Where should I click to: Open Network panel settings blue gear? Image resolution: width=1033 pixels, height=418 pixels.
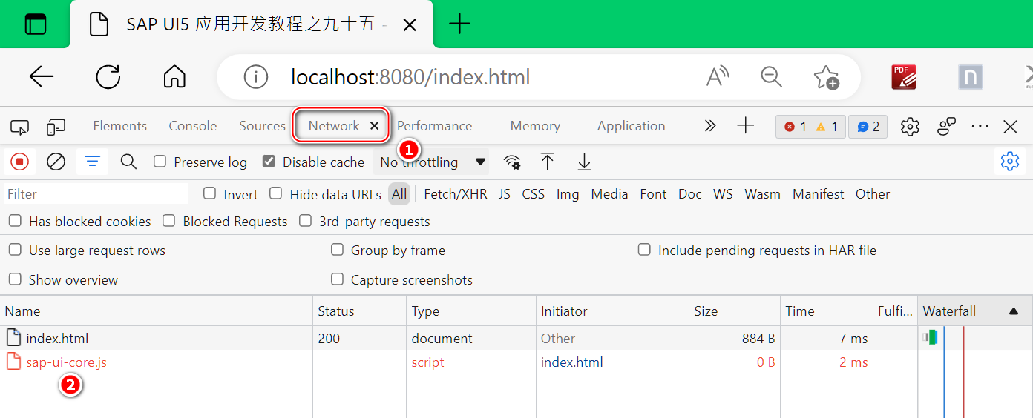click(1009, 161)
